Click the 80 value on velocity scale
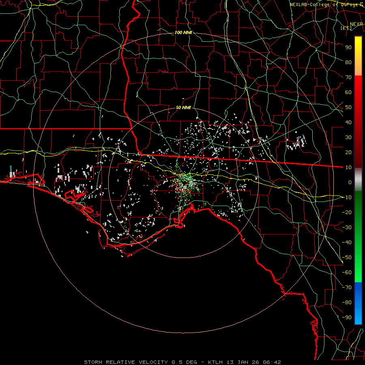 348,62
